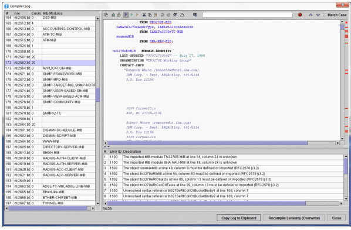Select error 2: module SNA-NAU-MIB is unknown
Image resolution: width=351 pixels, height=230 pixels.
click(224, 162)
